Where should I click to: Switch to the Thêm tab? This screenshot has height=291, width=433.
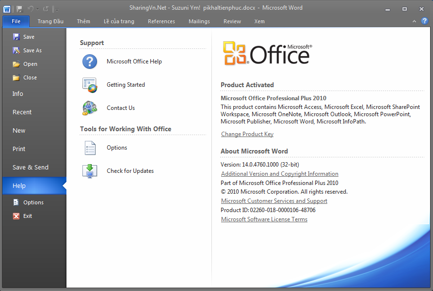83,21
